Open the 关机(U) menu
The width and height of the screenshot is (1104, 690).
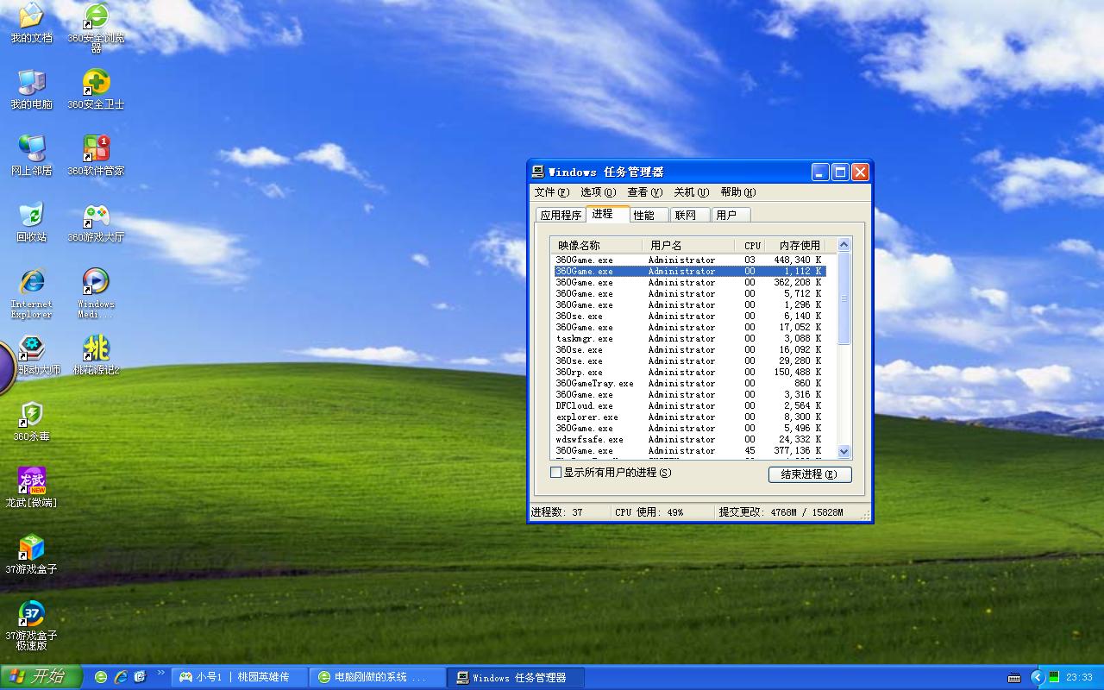click(691, 192)
